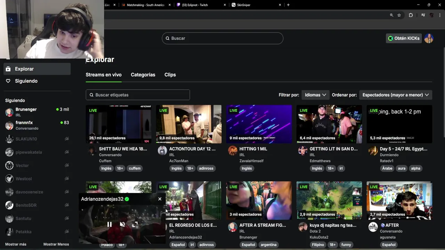445x250 pixels.
Task: Open HITTING 1 MIL stream thumbnail
Action: click(x=259, y=124)
